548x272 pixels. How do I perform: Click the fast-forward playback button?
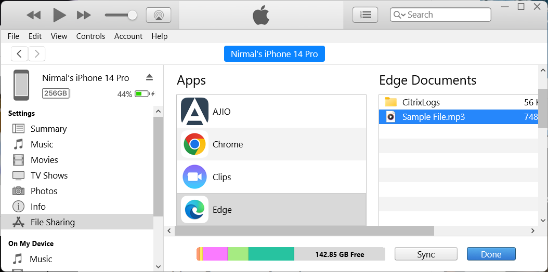[84, 15]
